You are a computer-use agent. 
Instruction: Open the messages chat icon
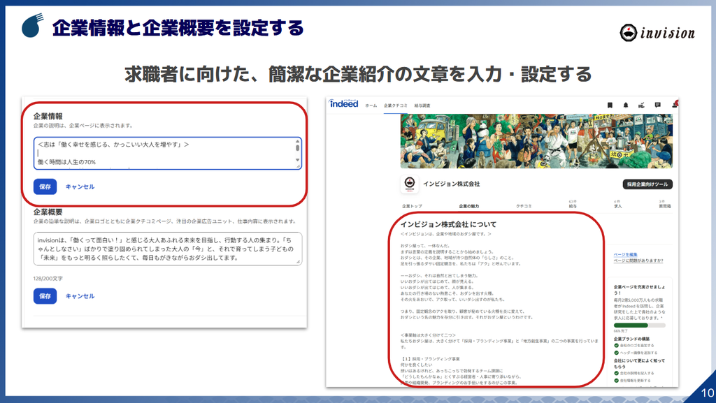coord(657,105)
